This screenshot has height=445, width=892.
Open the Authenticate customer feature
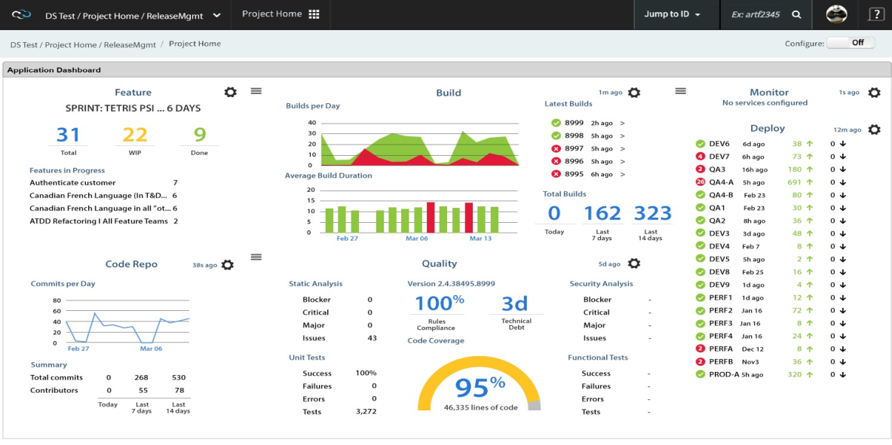[x=72, y=183]
